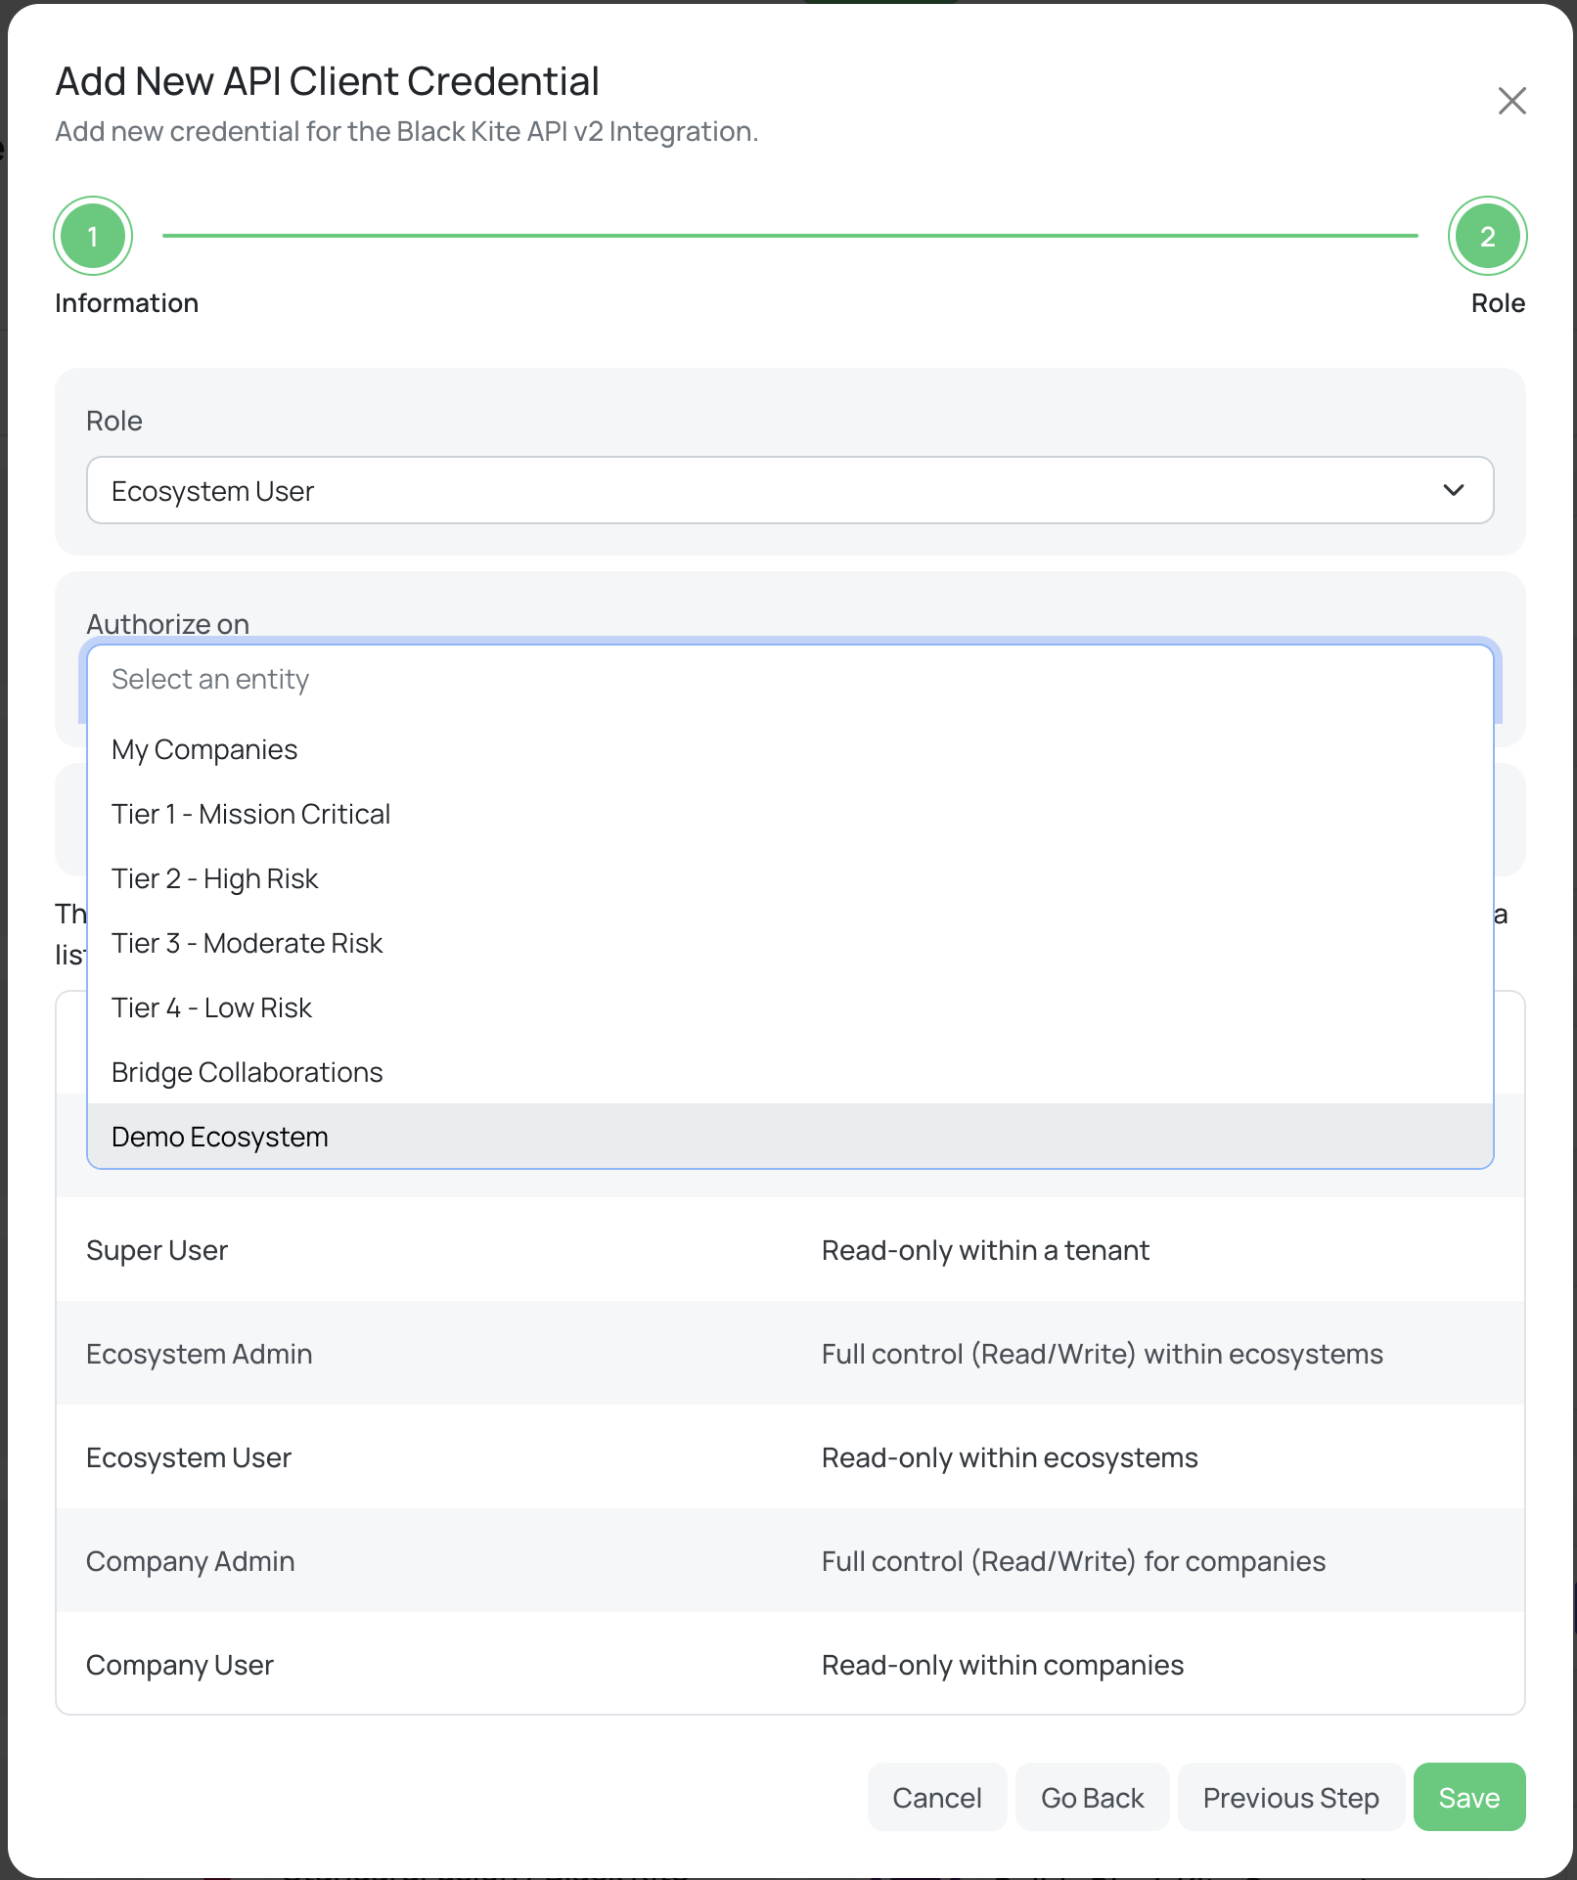Screen dimensions: 1577x1880
Task: Save the new API credential
Action: coord(1468,1798)
